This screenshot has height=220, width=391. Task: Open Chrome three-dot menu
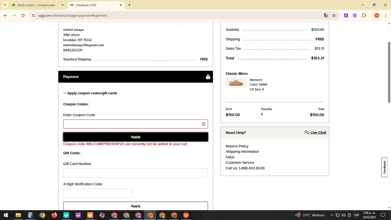[x=386, y=16]
